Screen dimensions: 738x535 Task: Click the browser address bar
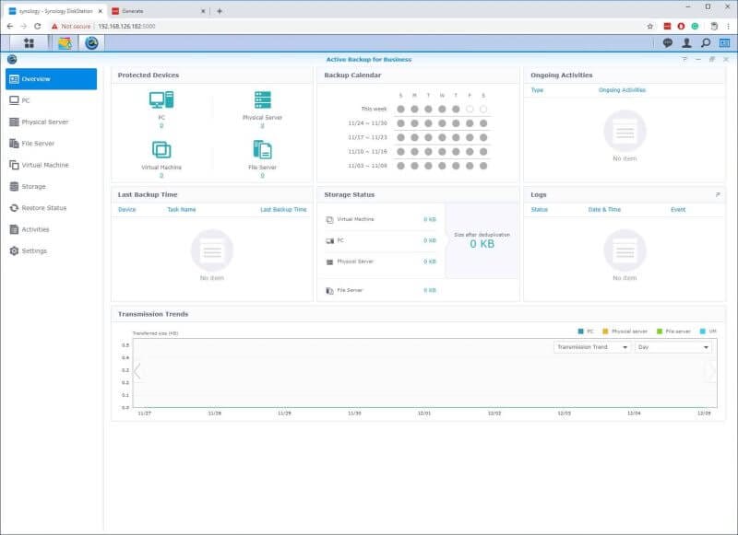point(277,28)
